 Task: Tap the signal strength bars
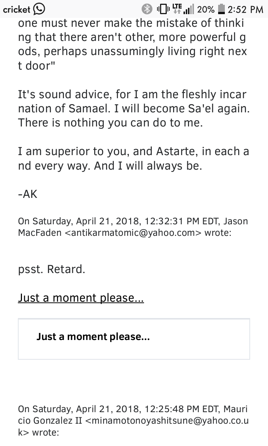click(189, 9)
